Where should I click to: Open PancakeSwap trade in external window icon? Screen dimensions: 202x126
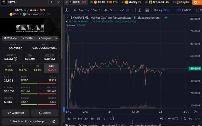point(54,121)
